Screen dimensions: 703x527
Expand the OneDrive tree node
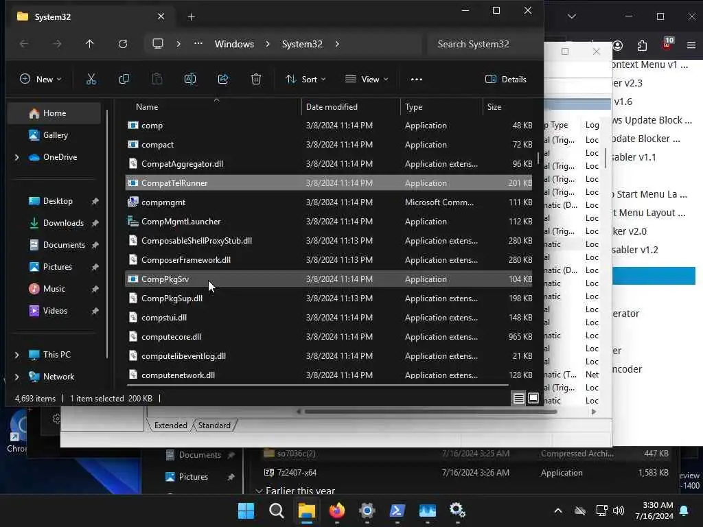pyautogui.click(x=17, y=157)
